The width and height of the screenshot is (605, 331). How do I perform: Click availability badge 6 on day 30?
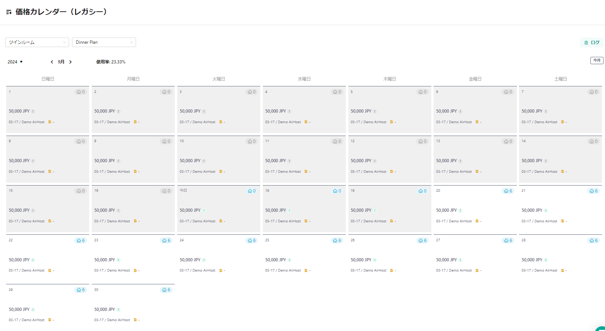(x=166, y=290)
